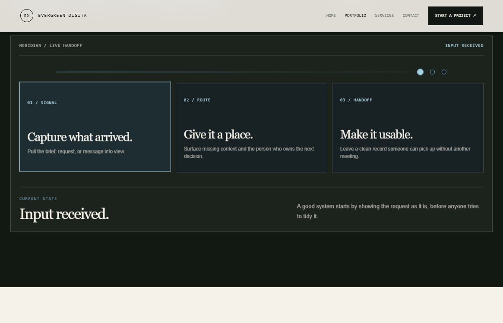Click the 'A good system starts' paragraph
The width and height of the screenshot is (503, 323).
pyautogui.click(x=388, y=211)
